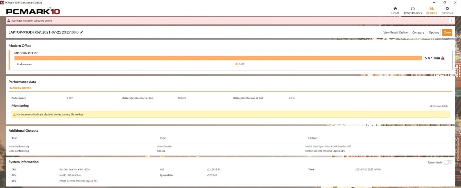Click the 5 h 1 min result

click(x=432, y=58)
